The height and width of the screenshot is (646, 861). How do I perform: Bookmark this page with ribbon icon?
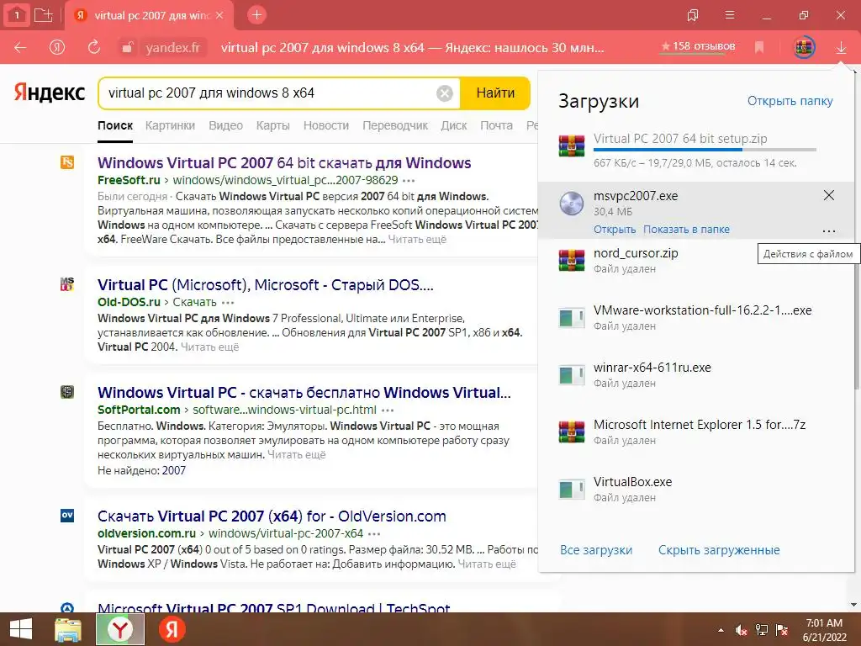click(x=759, y=48)
